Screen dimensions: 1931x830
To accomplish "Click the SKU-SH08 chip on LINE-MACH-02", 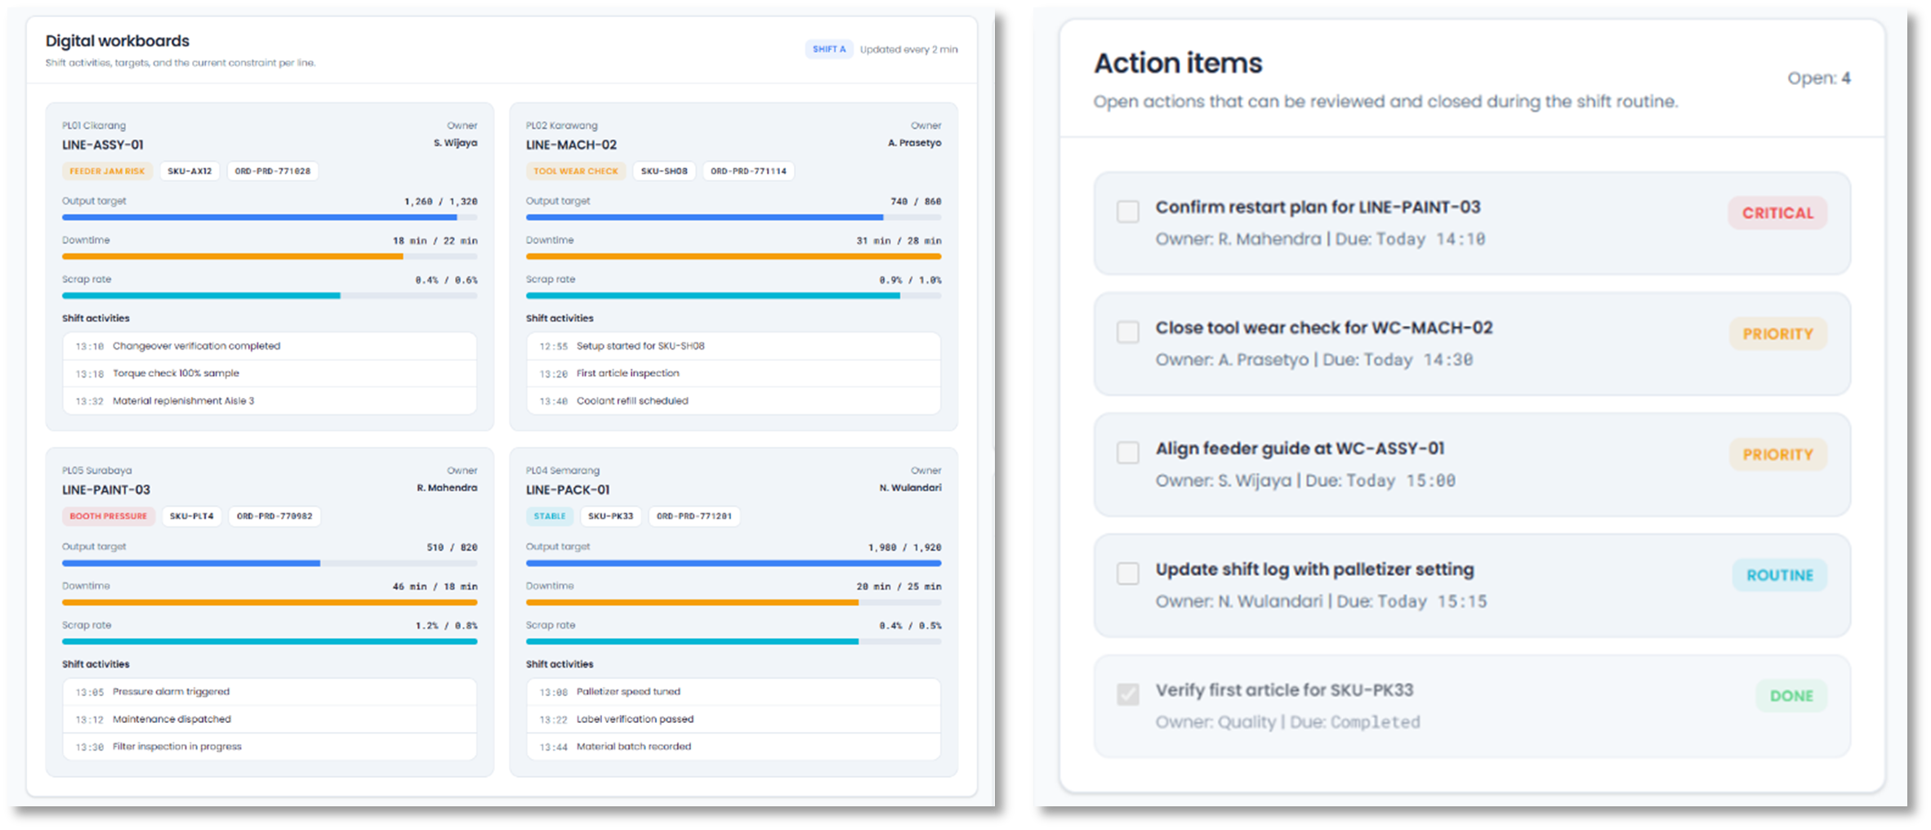I will [663, 172].
